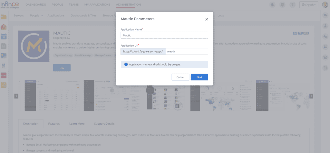Open the user profile avatar
330x153 pixels.
[x=325, y=5]
